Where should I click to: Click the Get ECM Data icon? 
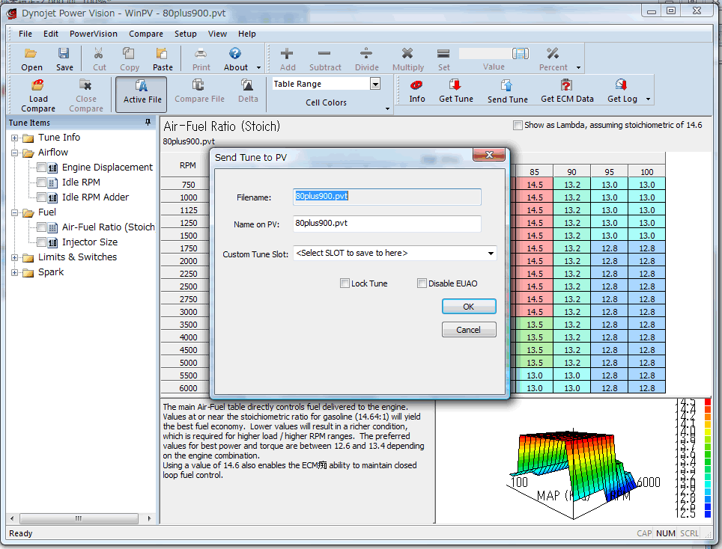click(x=566, y=85)
